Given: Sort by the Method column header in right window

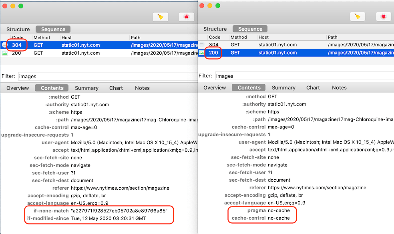Looking at the screenshot, I should pos(239,37).
